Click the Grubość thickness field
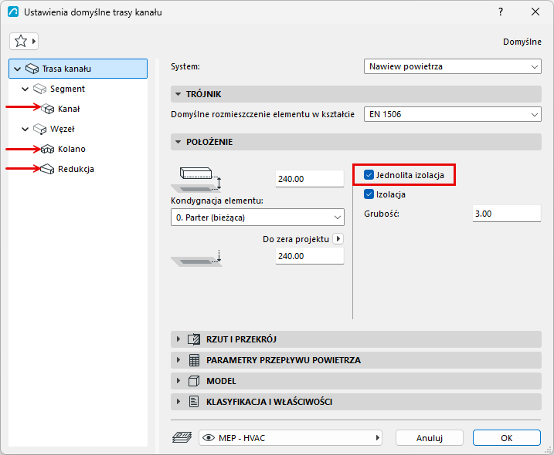This screenshot has width=554, height=455. click(507, 214)
